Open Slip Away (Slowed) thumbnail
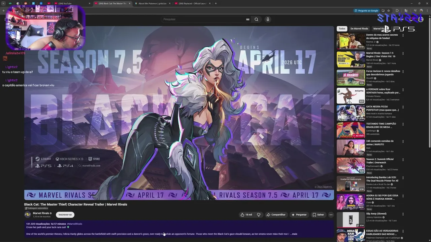The width and height of the screenshot is (431, 242). (351, 220)
